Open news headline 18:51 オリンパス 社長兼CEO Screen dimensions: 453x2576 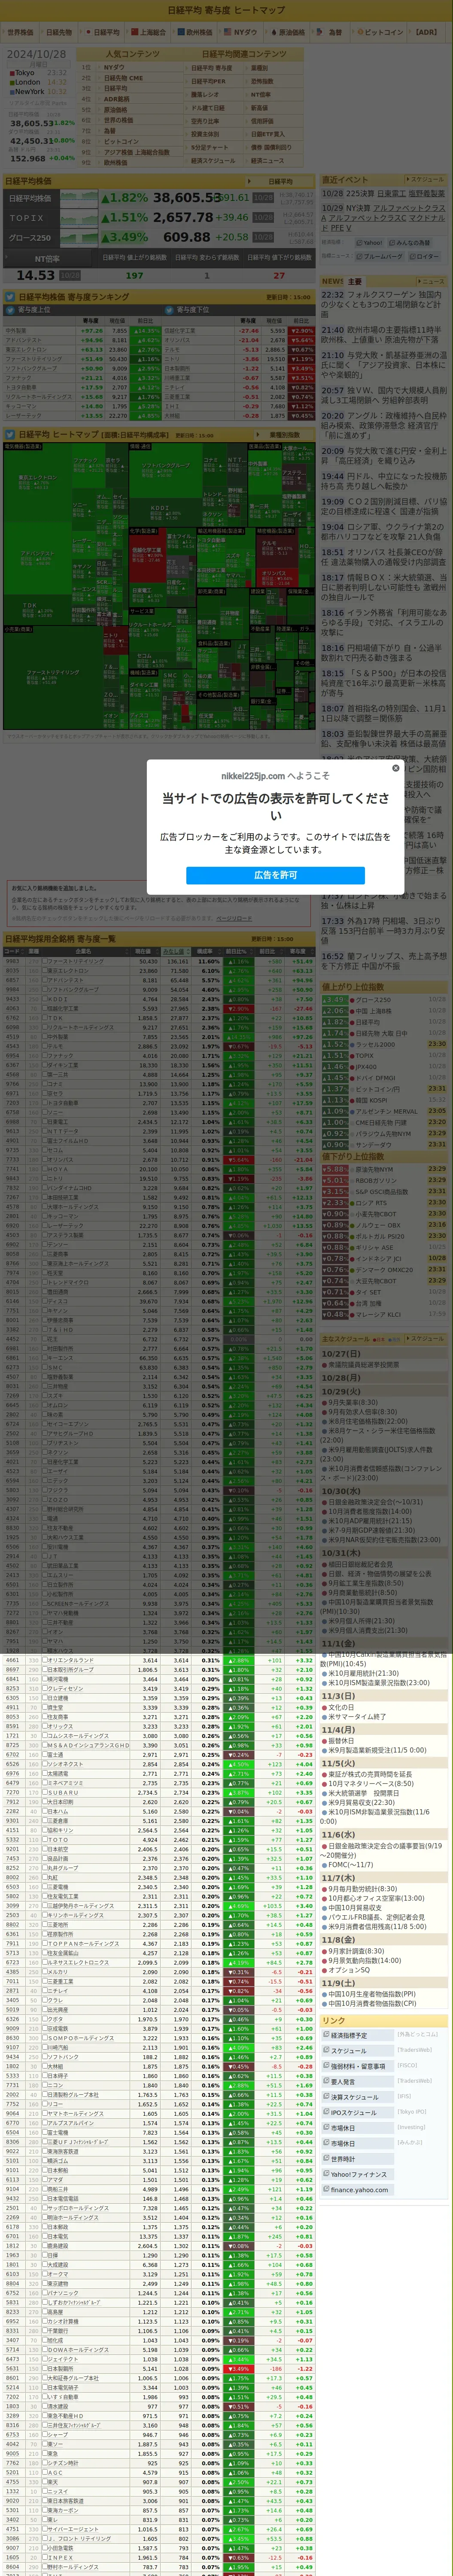pos(384,557)
